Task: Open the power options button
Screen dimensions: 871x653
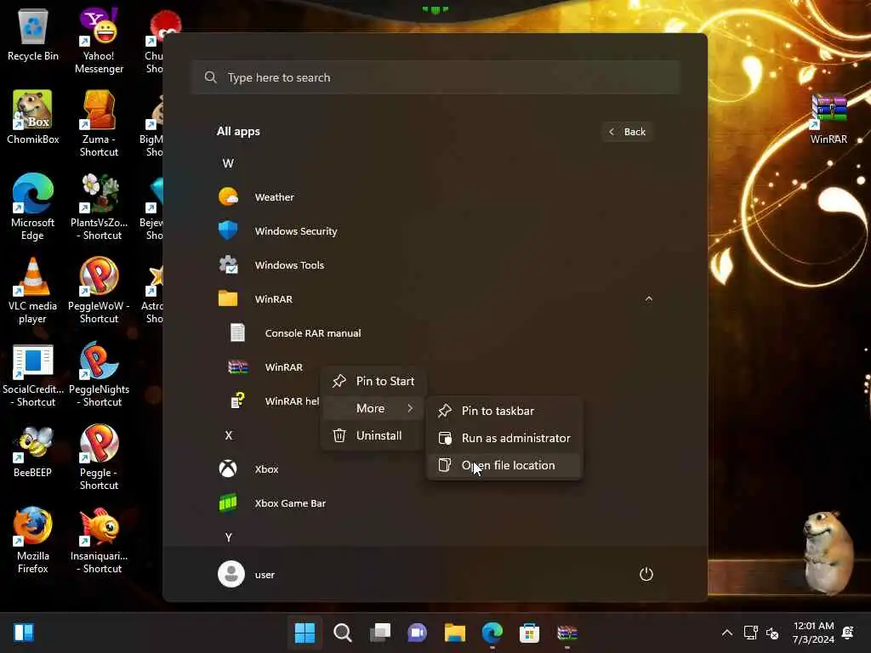Action: (x=646, y=574)
